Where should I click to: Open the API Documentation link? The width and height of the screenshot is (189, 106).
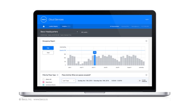coord(114,26)
